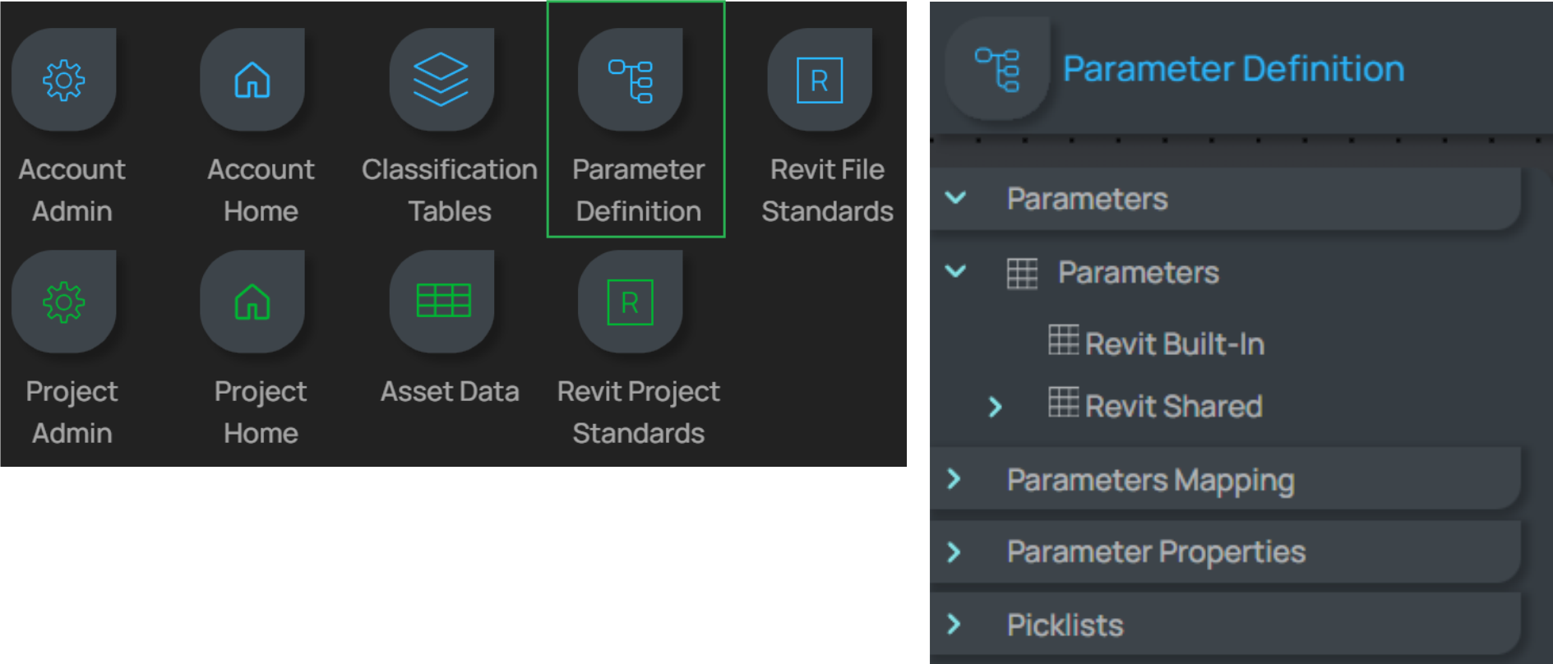Viewport: 1553px width, 664px height.
Task: Click the Account Home house icon
Action: coord(252,81)
